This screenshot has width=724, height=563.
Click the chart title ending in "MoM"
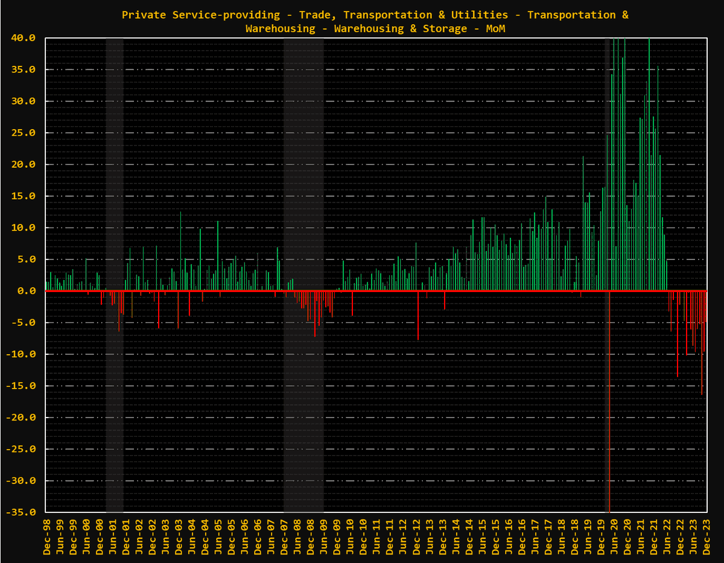pyautogui.click(x=375, y=21)
